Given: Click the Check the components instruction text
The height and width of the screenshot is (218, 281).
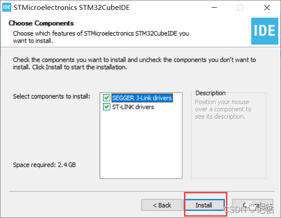Looking at the screenshot, I should 134,63.
